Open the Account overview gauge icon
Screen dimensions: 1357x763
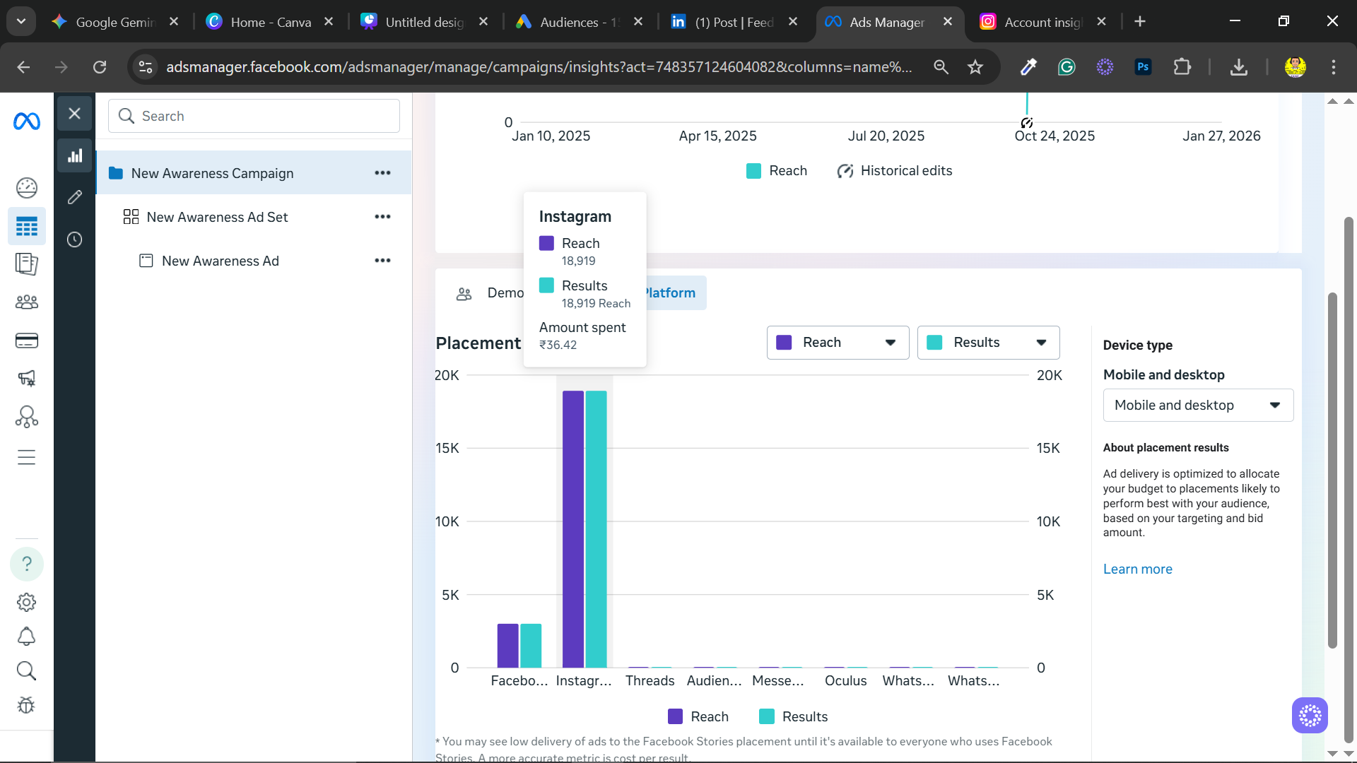pos(27,188)
